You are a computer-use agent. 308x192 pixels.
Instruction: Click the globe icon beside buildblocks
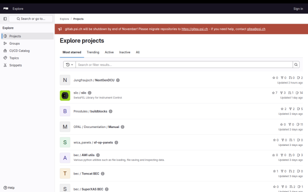pos(110,111)
